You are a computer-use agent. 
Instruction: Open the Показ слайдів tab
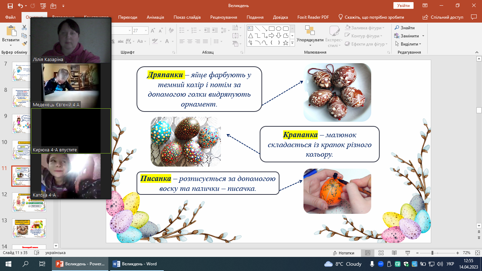tap(187, 17)
